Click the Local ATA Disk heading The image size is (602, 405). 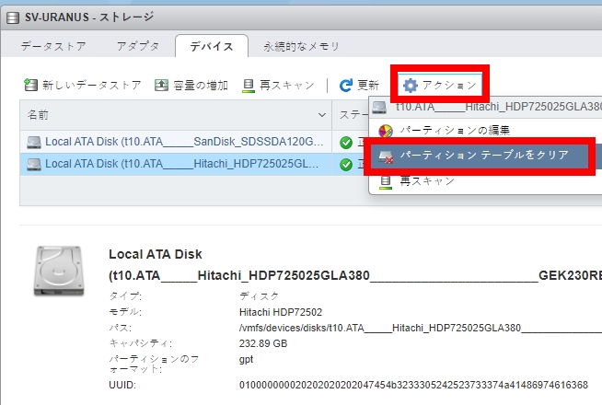[156, 254]
